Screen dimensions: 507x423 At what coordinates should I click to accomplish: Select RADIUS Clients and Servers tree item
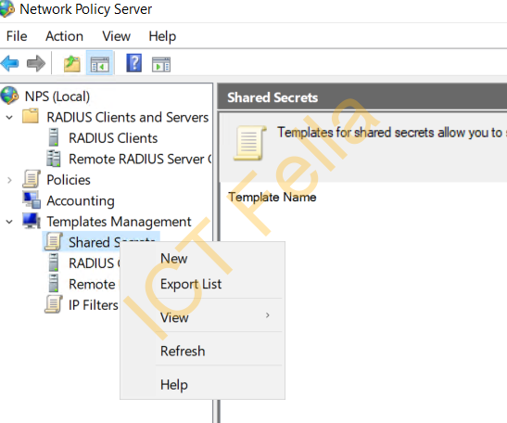click(127, 117)
